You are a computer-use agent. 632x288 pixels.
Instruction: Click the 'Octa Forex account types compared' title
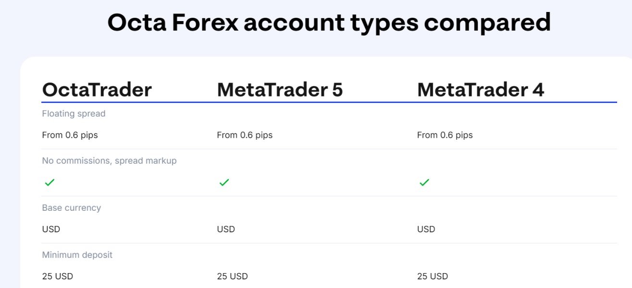click(x=329, y=23)
